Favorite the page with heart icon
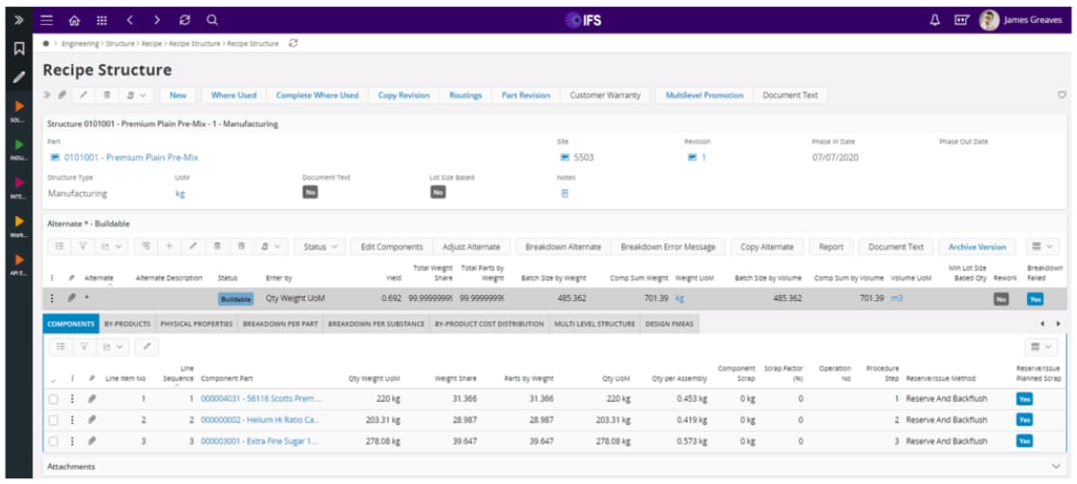 tap(1062, 95)
